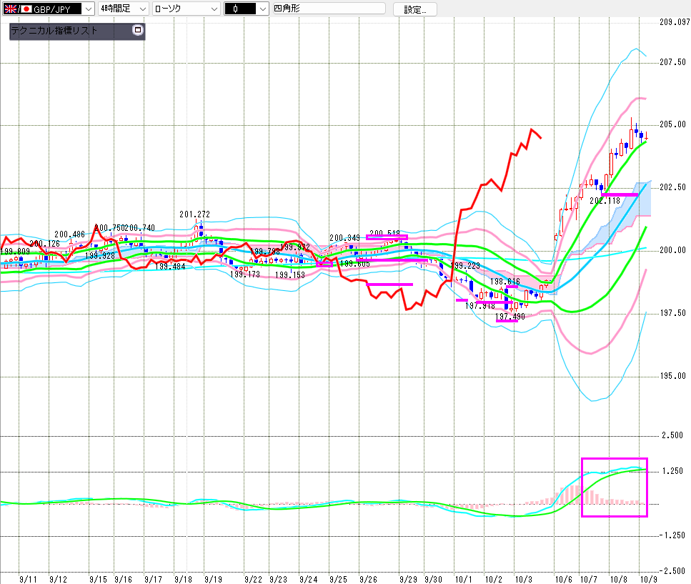This screenshot has width=691, height=584.
Task: Click the 197.490 low price label
Action: click(509, 315)
